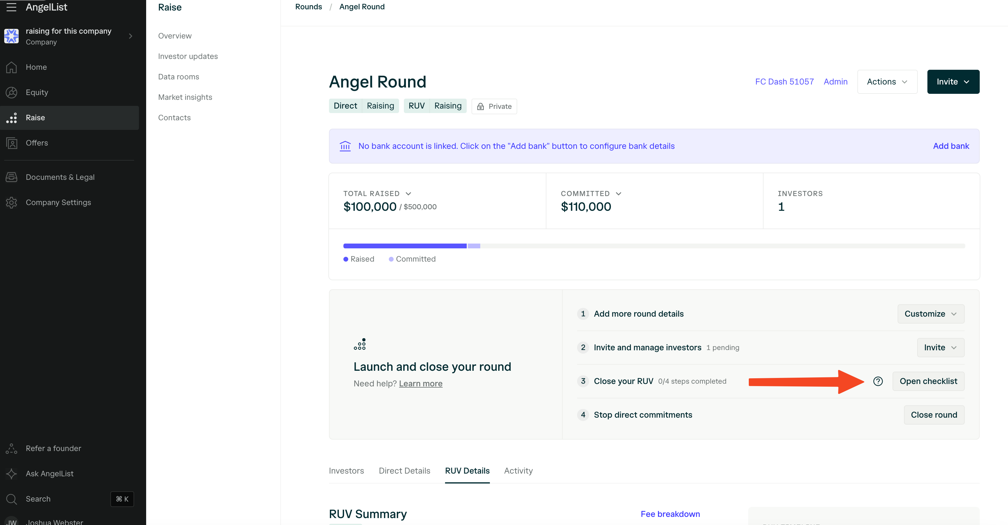Image resolution: width=1008 pixels, height=525 pixels.
Task: Click the company avatar logo icon
Action: pos(11,36)
